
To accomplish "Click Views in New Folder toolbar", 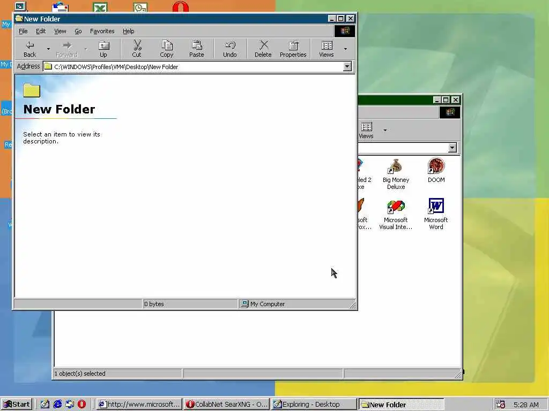I will (327, 49).
